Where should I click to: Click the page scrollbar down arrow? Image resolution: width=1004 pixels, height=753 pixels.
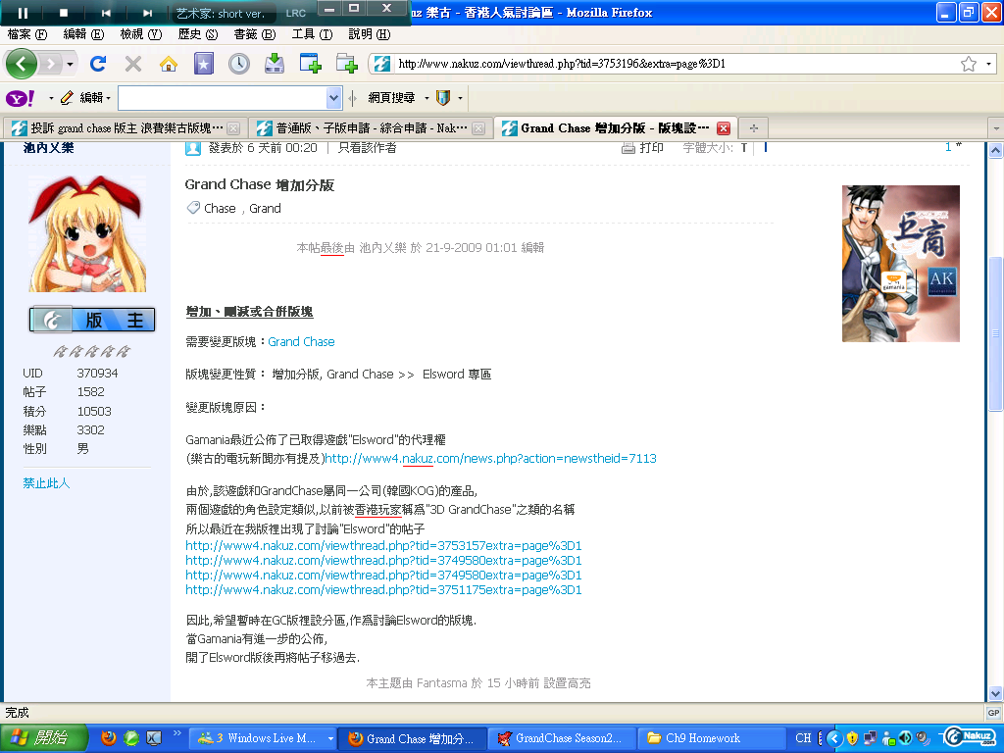[x=995, y=693]
